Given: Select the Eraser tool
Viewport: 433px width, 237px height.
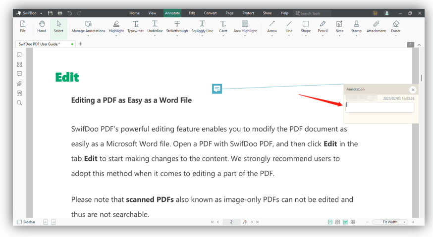Looking at the screenshot, I should 396,27.
